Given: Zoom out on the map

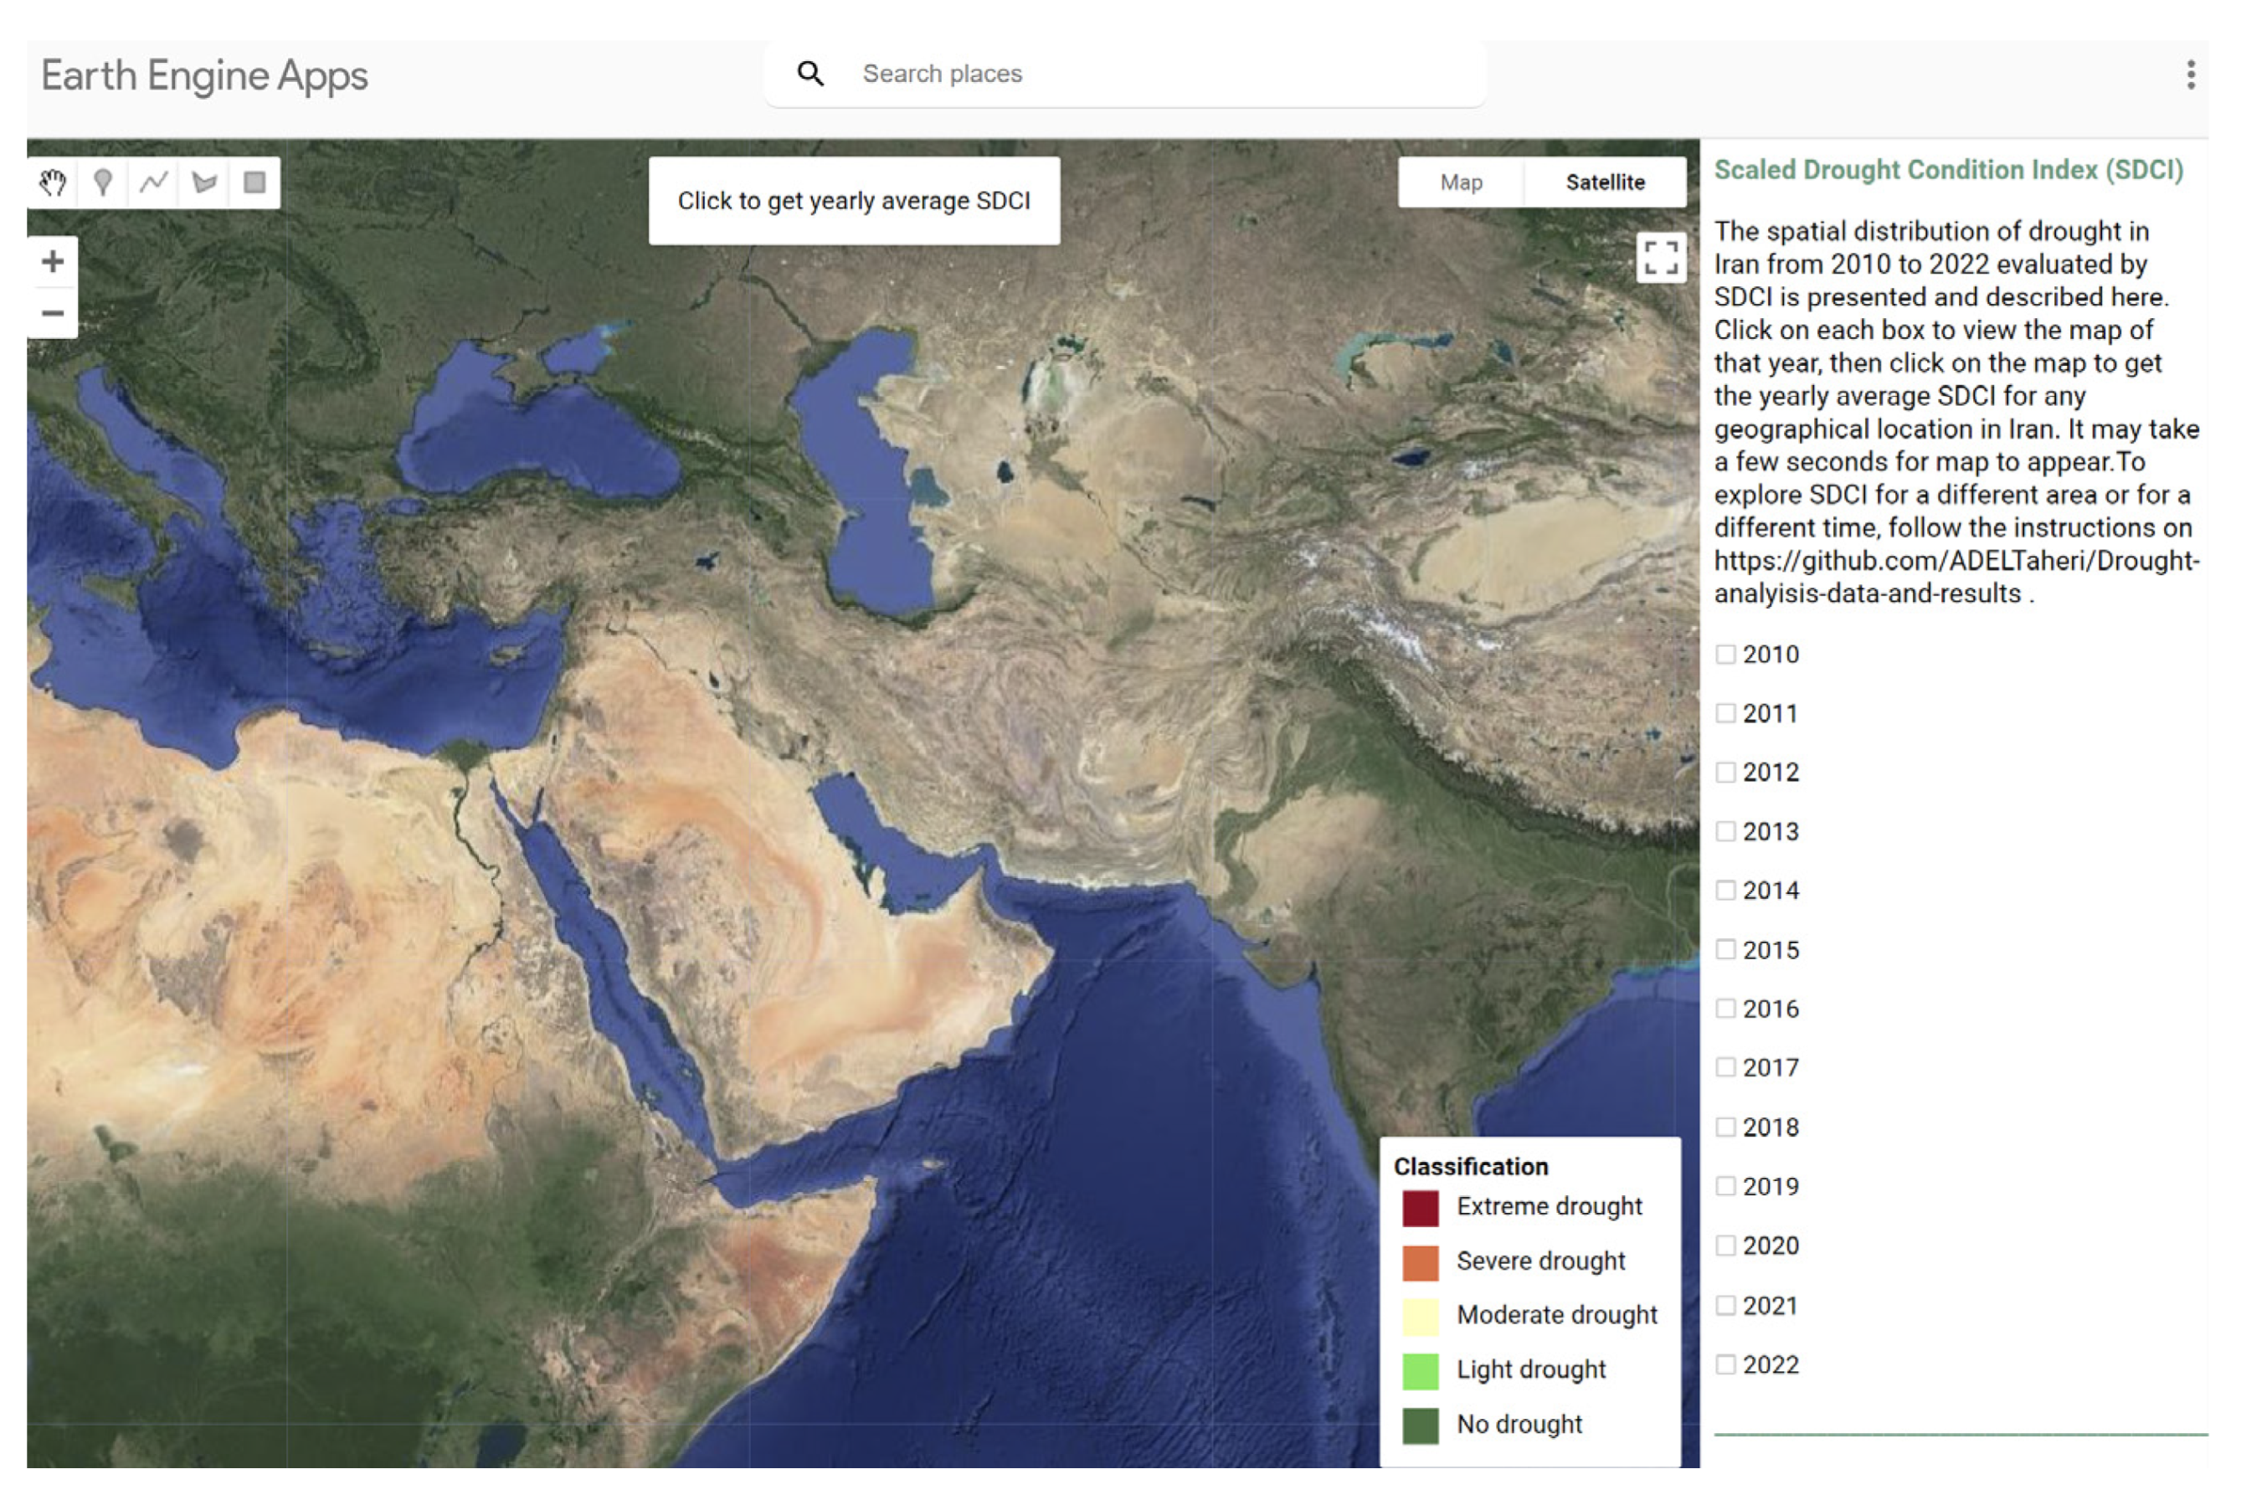Looking at the screenshot, I should click(x=53, y=313).
